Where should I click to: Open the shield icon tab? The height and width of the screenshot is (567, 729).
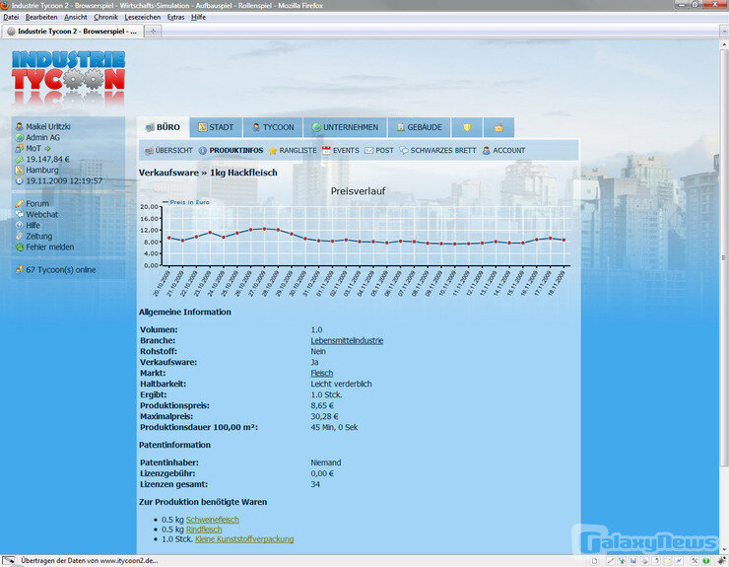click(467, 127)
